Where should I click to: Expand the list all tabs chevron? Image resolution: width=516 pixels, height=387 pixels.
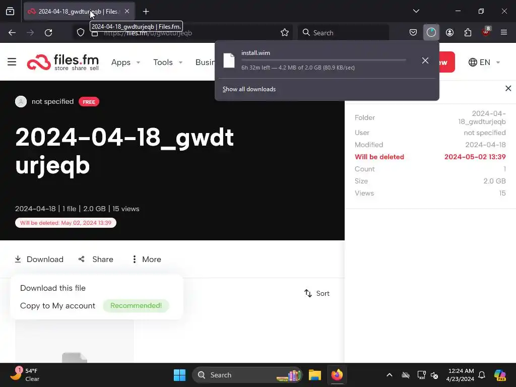pyautogui.click(x=416, y=11)
